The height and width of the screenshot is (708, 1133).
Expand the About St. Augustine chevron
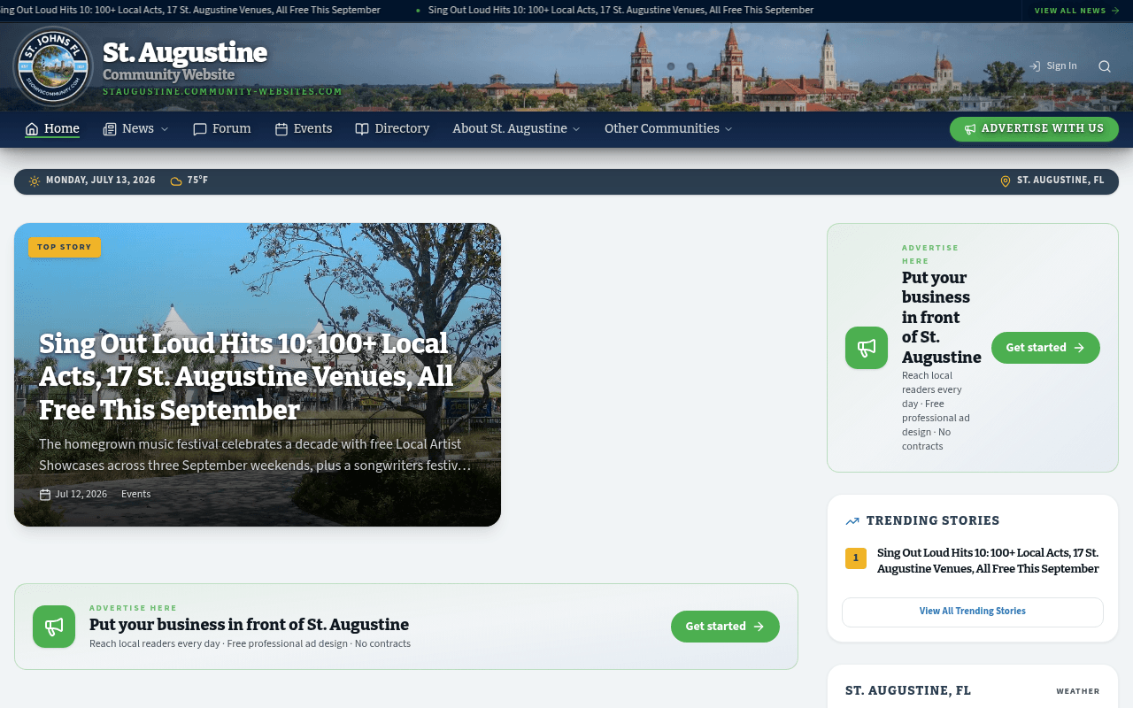tap(576, 129)
